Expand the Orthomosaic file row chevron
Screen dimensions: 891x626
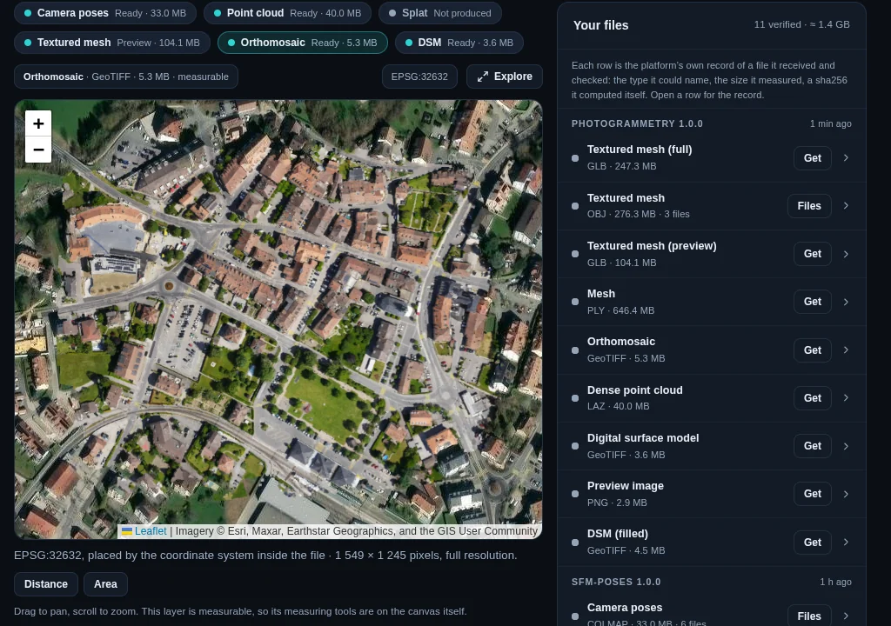coord(846,350)
